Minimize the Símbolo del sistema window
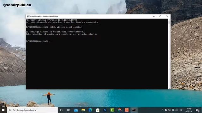The image size is (202, 113). pyautogui.click(x=154, y=16)
